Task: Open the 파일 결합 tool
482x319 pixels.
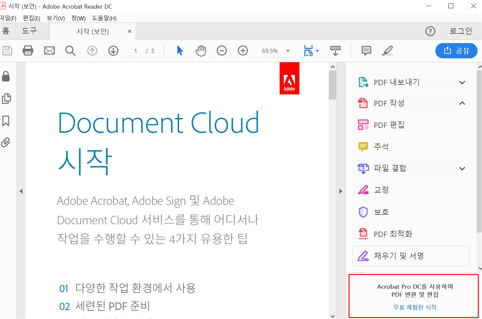Action: [382, 168]
